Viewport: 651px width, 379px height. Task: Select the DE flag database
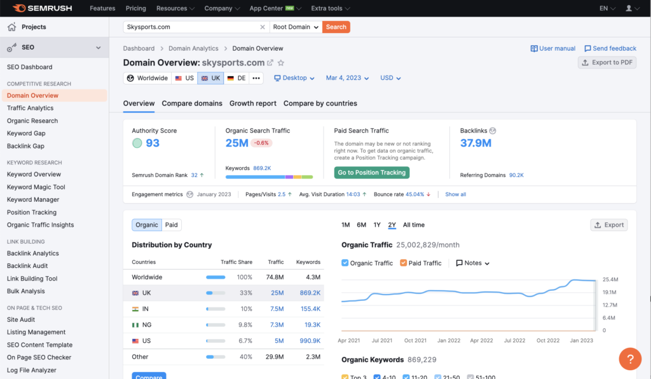[x=236, y=78]
